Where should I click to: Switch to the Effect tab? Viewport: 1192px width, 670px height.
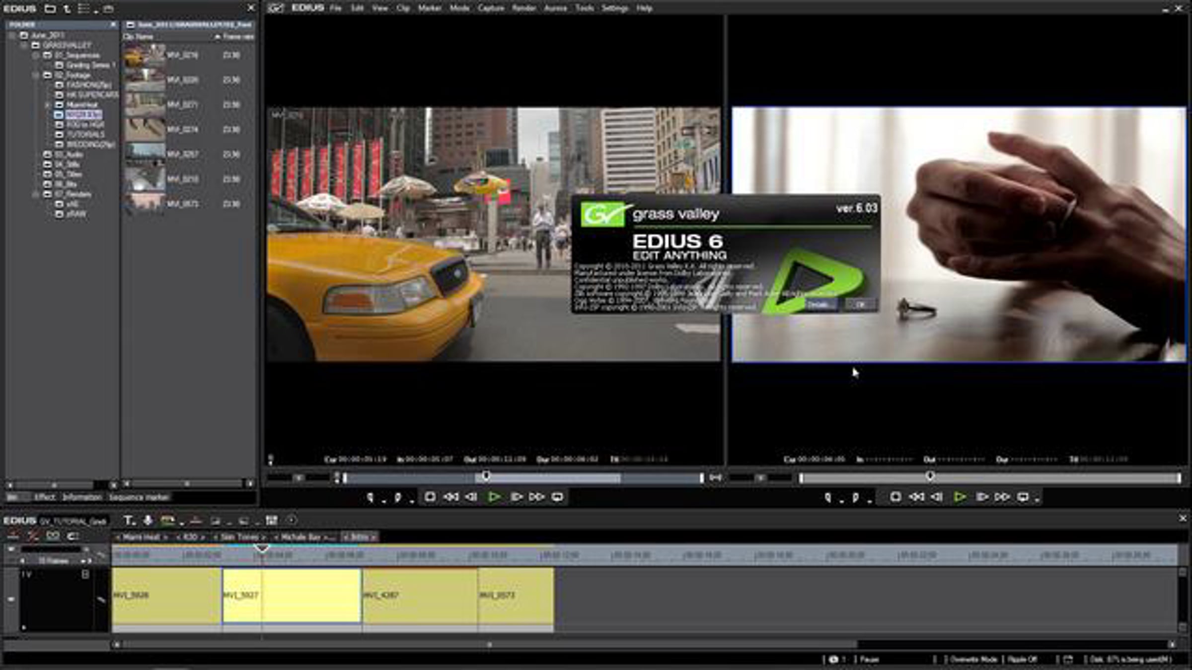point(45,497)
